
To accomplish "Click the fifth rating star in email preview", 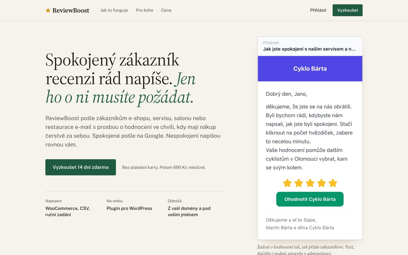I will (333, 183).
